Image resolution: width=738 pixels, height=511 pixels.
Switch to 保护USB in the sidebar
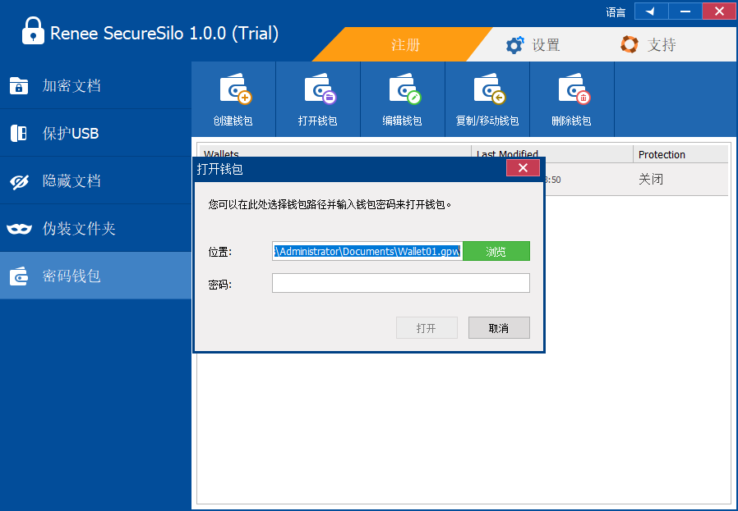pyautogui.click(x=95, y=133)
